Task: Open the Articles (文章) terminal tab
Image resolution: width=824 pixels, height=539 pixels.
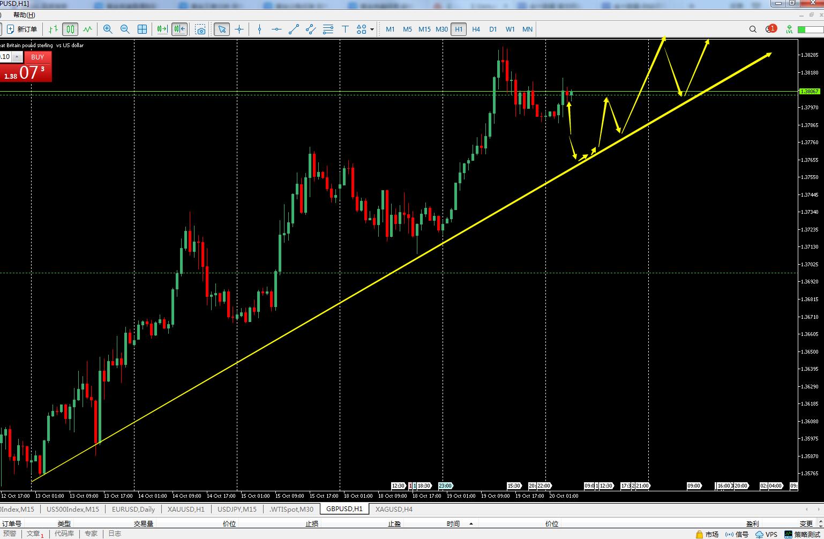Action: pos(35,534)
